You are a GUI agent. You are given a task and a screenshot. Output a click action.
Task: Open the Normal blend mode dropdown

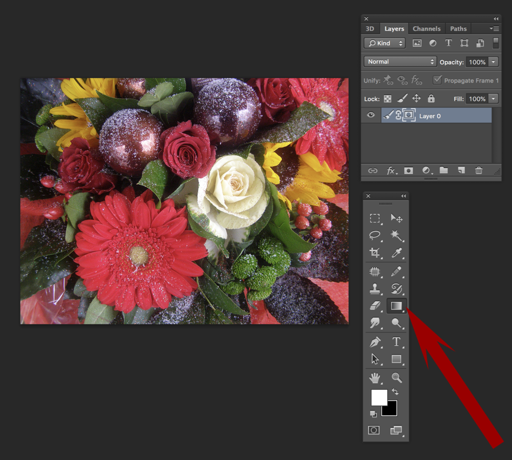(400, 62)
